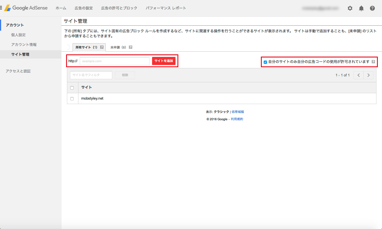382x229 pixels.
Task: Open the 広告の設定 menu
Action: pyautogui.click(x=84, y=8)
